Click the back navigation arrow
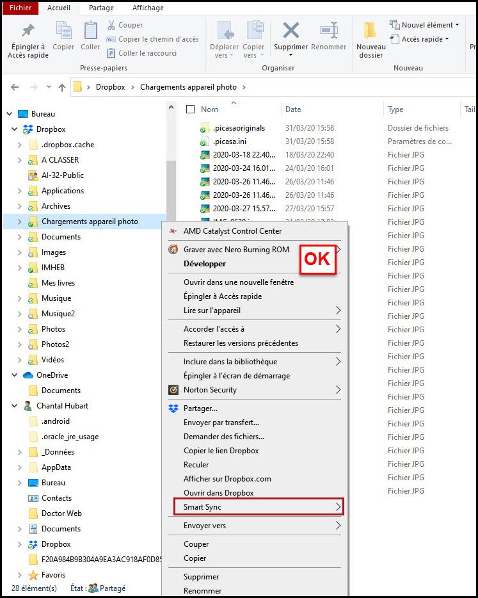 point(15,87)
